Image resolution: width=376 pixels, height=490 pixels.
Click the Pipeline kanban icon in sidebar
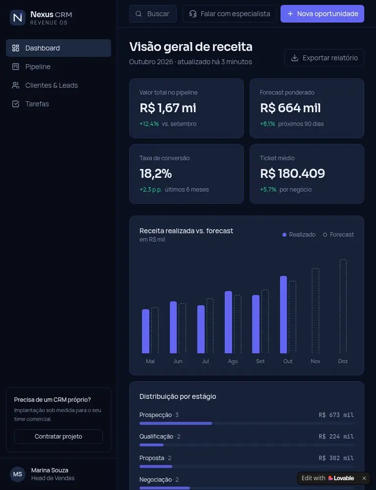(x=16, y=67)
